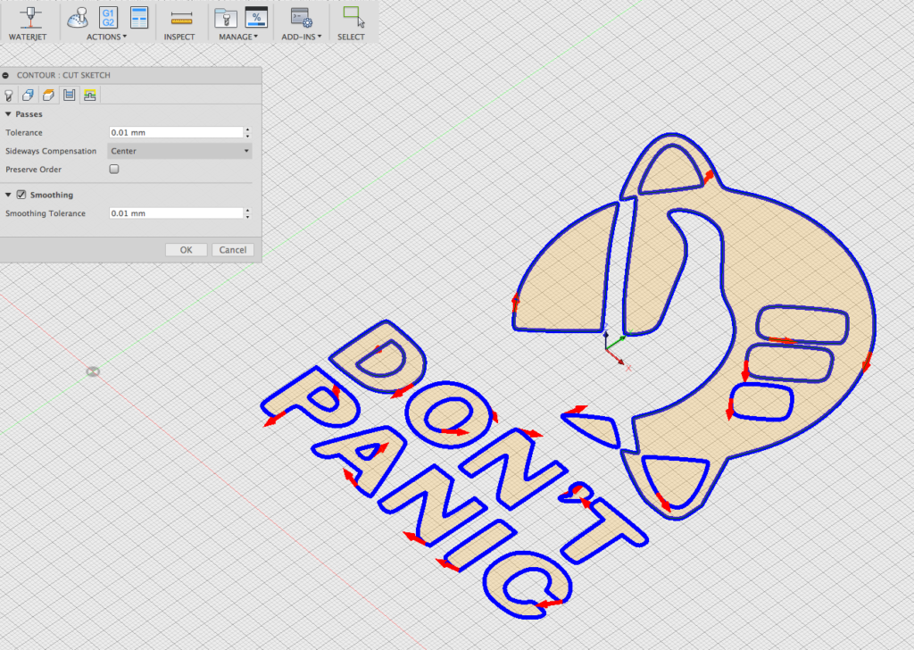Open the Sideways Compensation dropdown
914x650 pixels.
click(179, 151)
